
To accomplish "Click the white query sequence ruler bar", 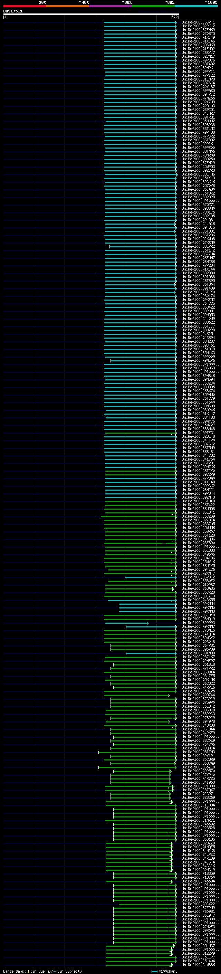I will coord(91,15).
